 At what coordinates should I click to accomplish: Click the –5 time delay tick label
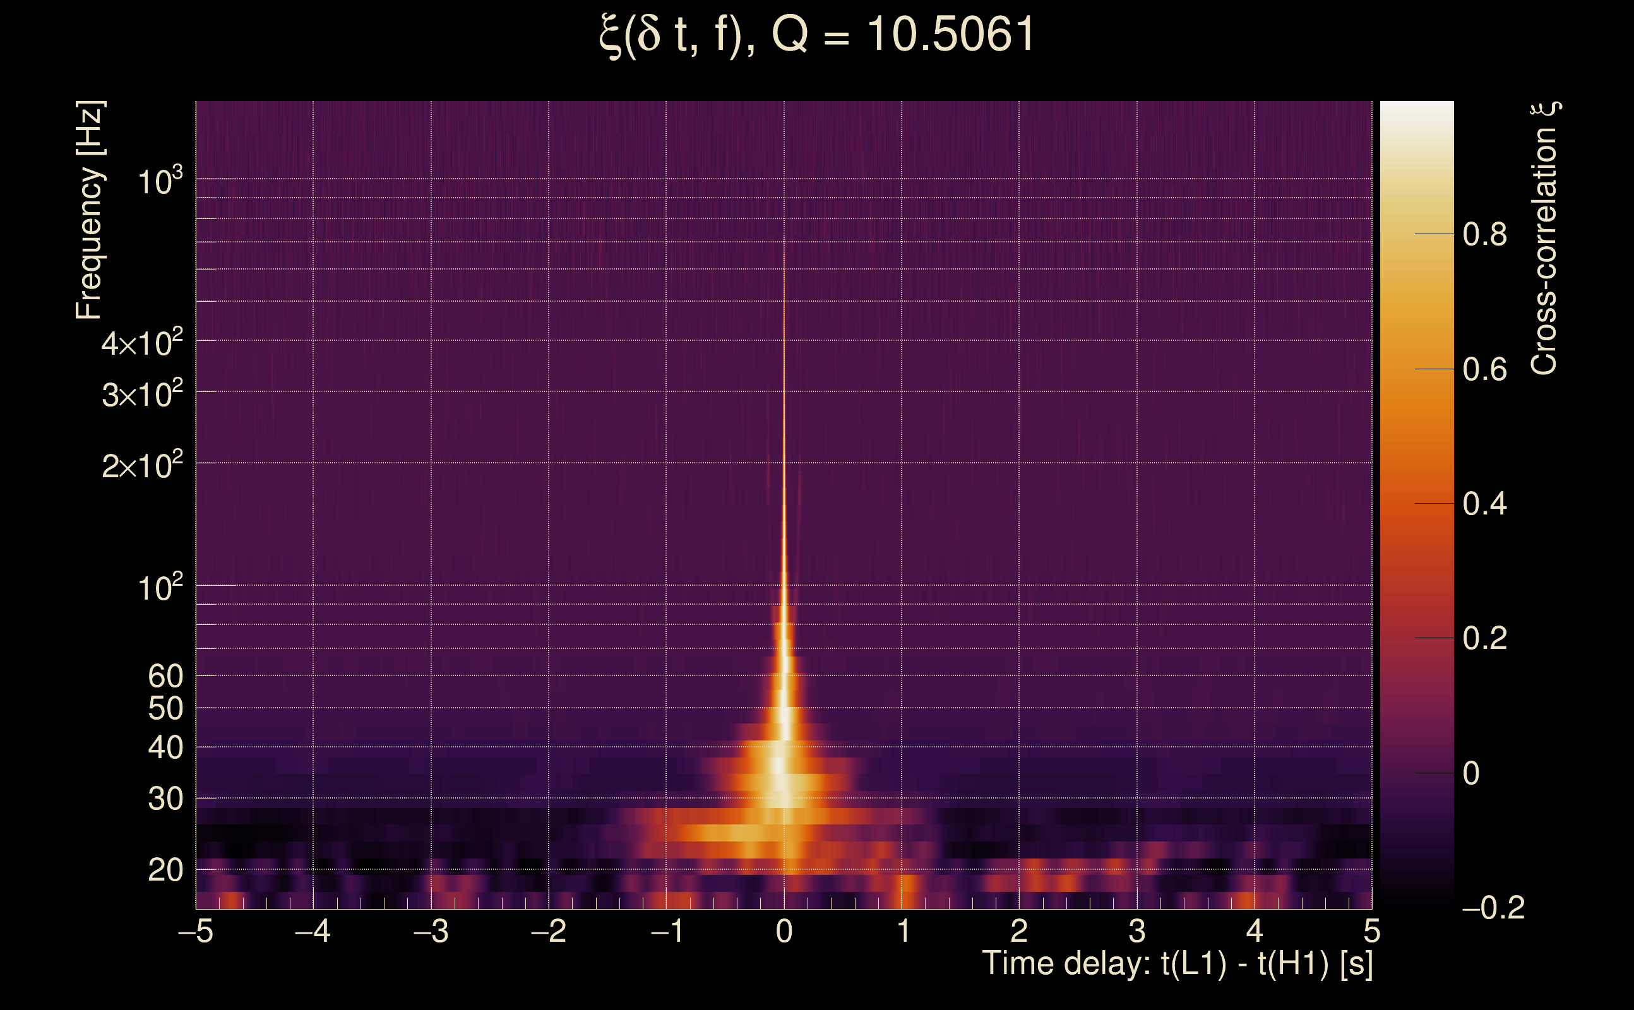coord(196,931)
